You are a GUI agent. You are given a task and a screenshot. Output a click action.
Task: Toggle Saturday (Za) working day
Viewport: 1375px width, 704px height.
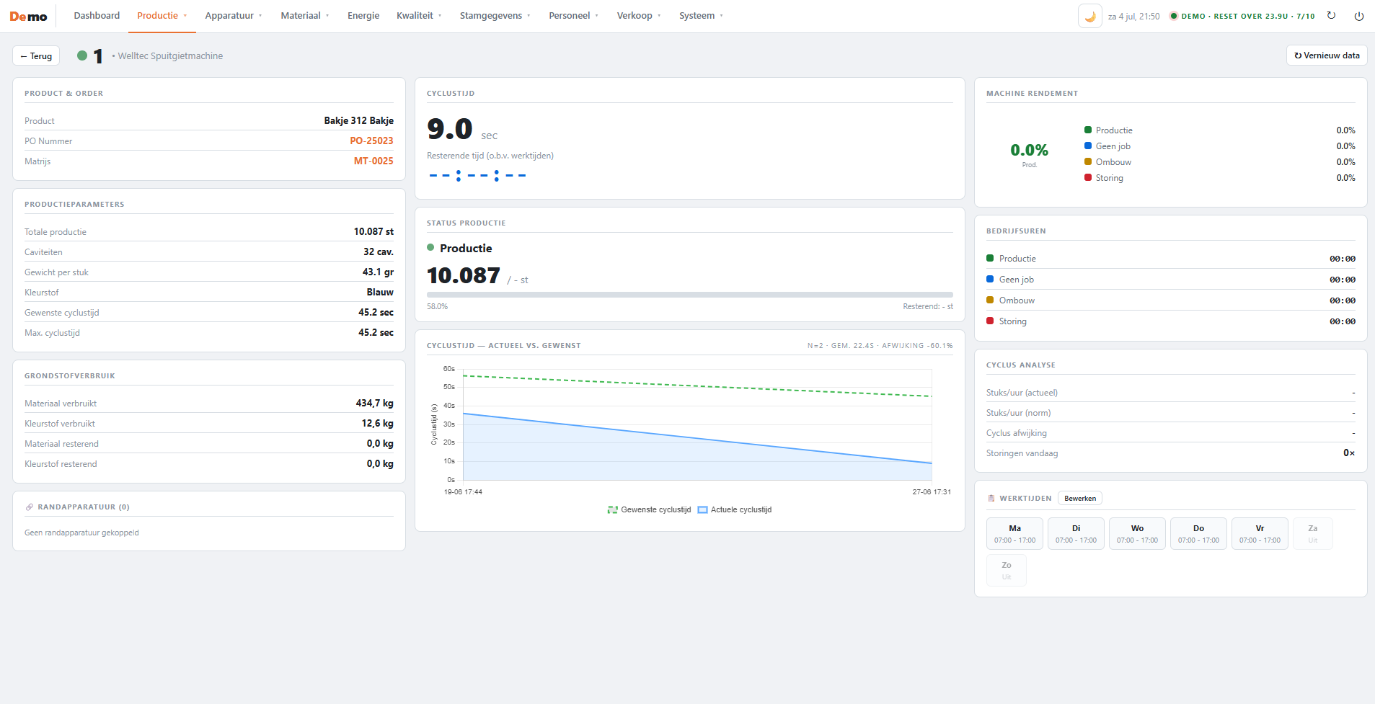(x=1312, y=533)
